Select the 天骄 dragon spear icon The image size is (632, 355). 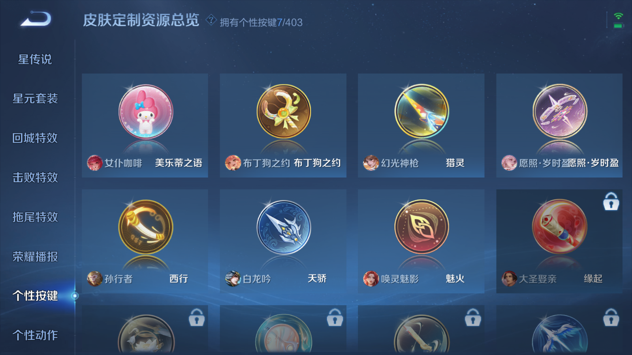pos(284,228)
